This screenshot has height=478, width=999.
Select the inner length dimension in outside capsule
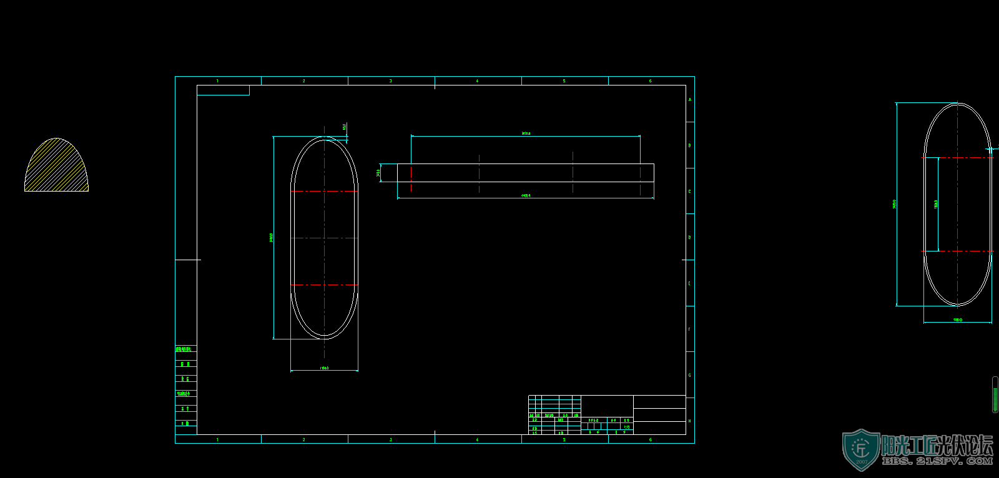[x=937, y=205]
